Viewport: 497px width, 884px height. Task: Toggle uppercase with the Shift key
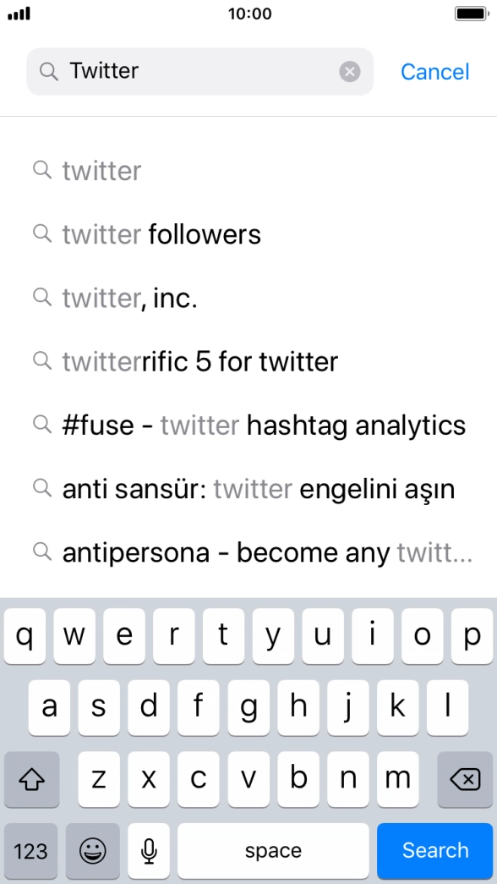click(x=31, y=779)
